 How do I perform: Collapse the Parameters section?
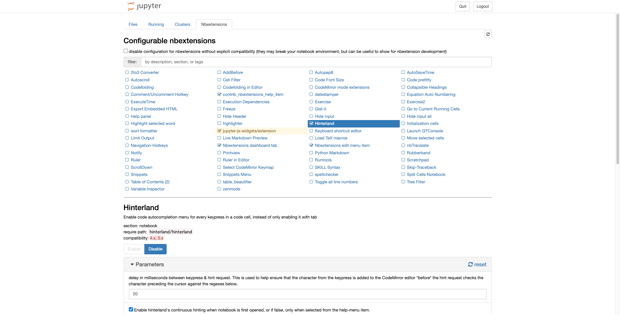132,264
